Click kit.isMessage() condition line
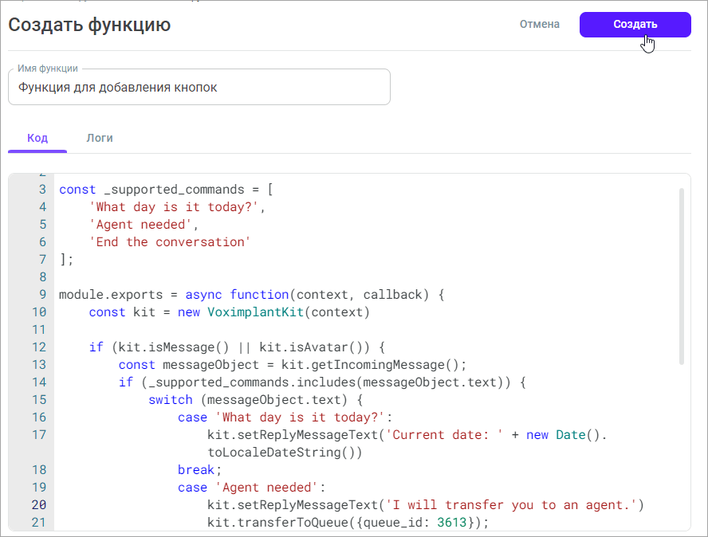This screenshot has height=537, width=708. [237, 347]
